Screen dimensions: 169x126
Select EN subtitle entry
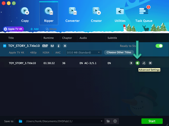coord(109,63)
